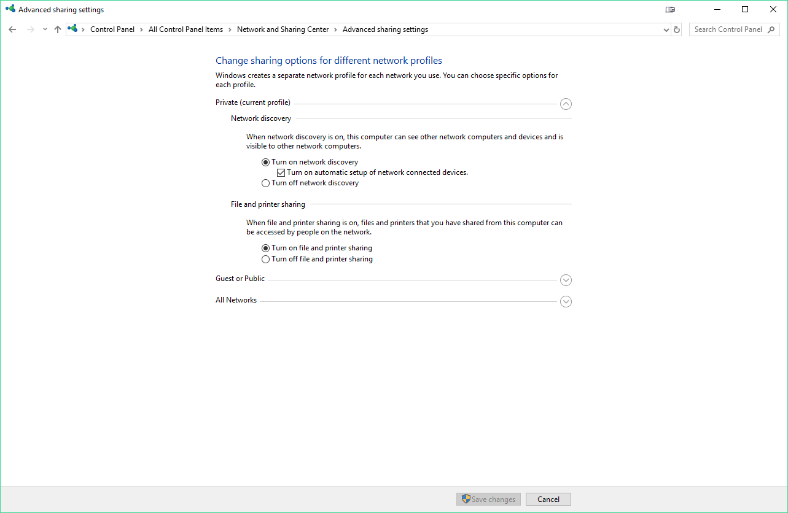Click the search magnifier icon
Screen dimensions: 788x513
click(x=772, y=29)
